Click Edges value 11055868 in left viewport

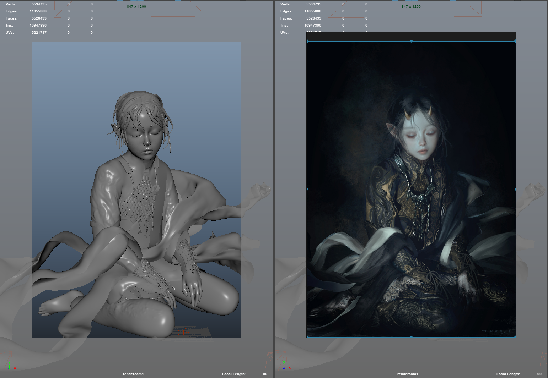point(38,11)
